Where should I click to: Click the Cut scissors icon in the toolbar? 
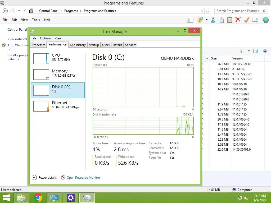[x=213, y=20]
